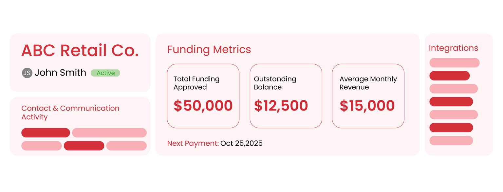Click the $15,000 revenue amount

[367, 106]
